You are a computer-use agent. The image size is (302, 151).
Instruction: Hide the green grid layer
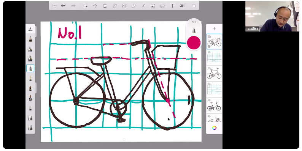209,52
